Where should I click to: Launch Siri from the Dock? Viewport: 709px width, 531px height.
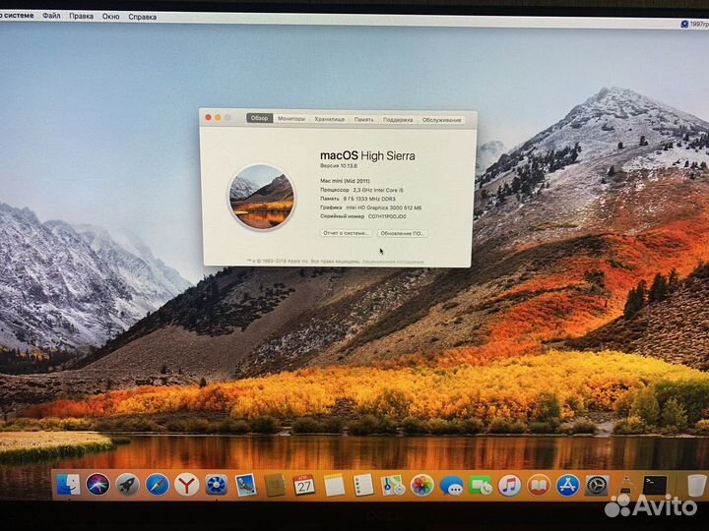tap(97, 485)
